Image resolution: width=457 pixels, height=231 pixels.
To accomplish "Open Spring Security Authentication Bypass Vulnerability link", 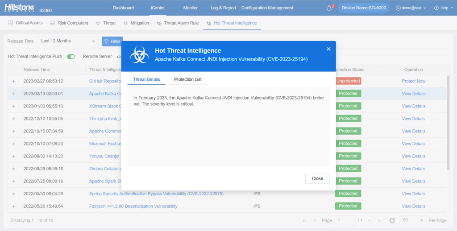I will tap(156, 194).
